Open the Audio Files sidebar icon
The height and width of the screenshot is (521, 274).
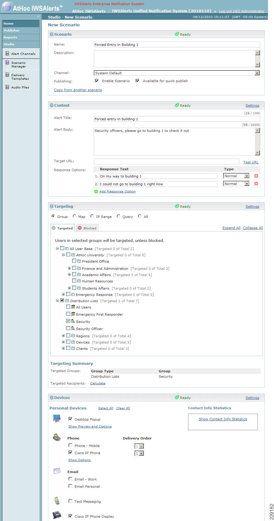click(x=7, y=87)
